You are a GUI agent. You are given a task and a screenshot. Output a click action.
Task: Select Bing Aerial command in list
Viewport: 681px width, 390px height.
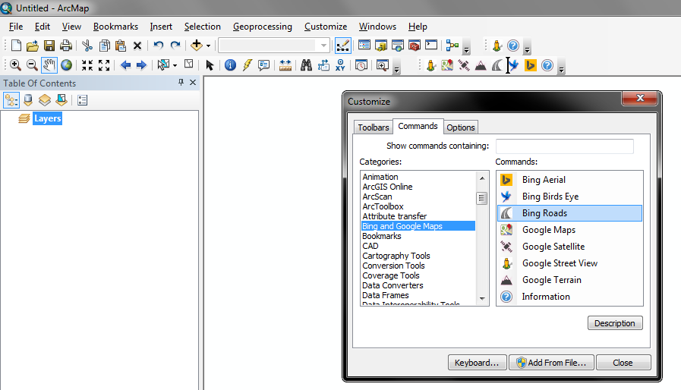(569, 180)
